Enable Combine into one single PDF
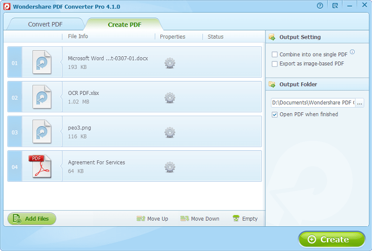This screenshot has height=251, width=372. click(x=274, y=54)
